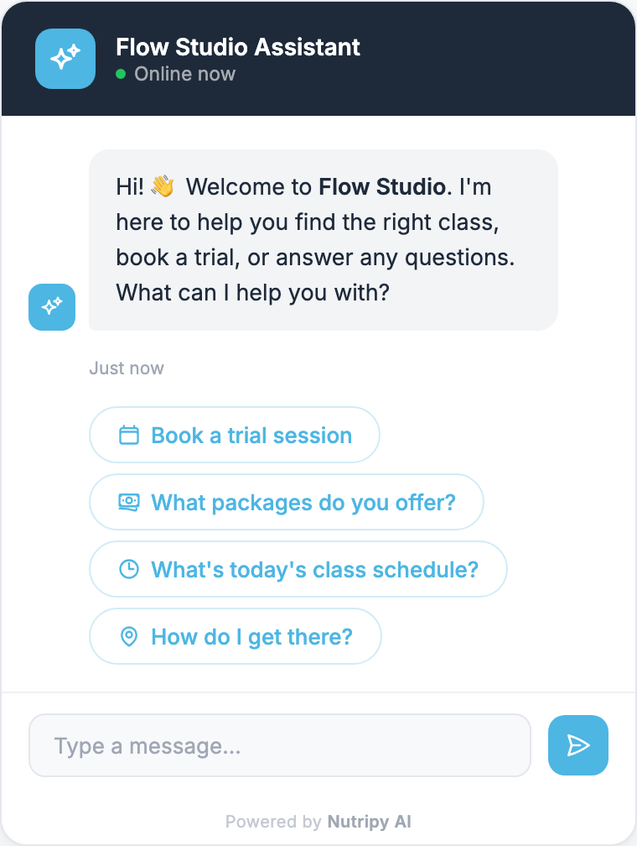Viewport: 637px width, 846px height.
Task: Click the Flow Studio Assistant title text
Action: coord(238,47)
